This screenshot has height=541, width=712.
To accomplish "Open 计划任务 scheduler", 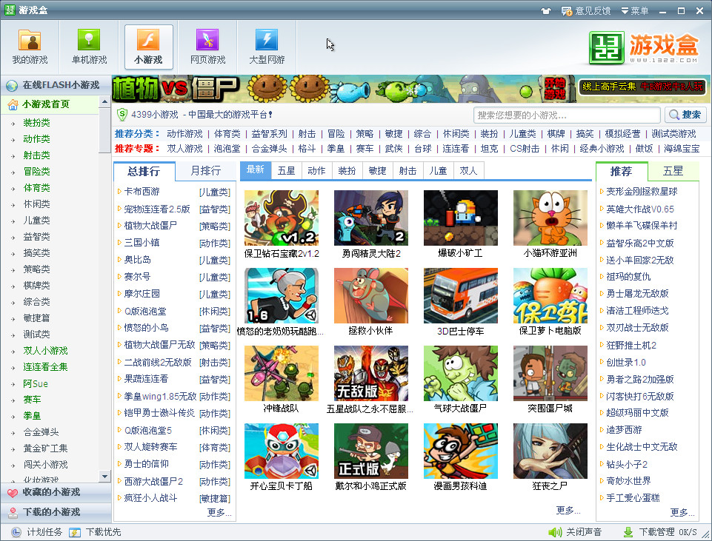I will coord(36,532).
